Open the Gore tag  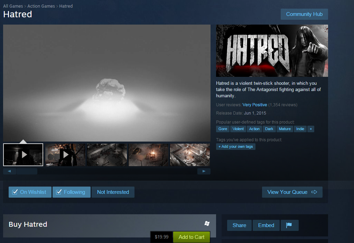click(223, 129)
